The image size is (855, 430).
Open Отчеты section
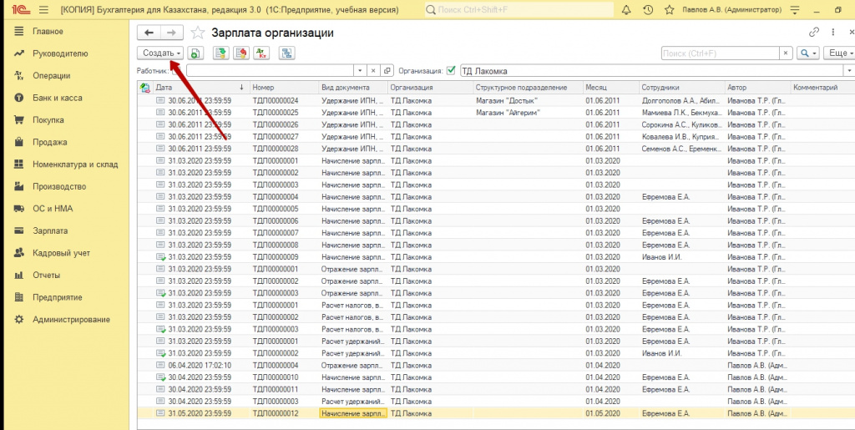(46, 275)
